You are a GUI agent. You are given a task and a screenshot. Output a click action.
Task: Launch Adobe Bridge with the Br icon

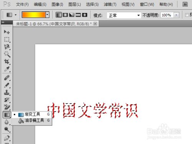(x=185, y=5)
